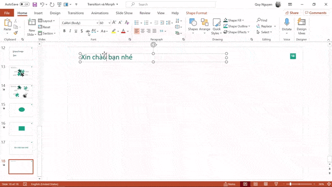Start slide show from status bar
The image size is (332, 187).
(x=276, y=184)
